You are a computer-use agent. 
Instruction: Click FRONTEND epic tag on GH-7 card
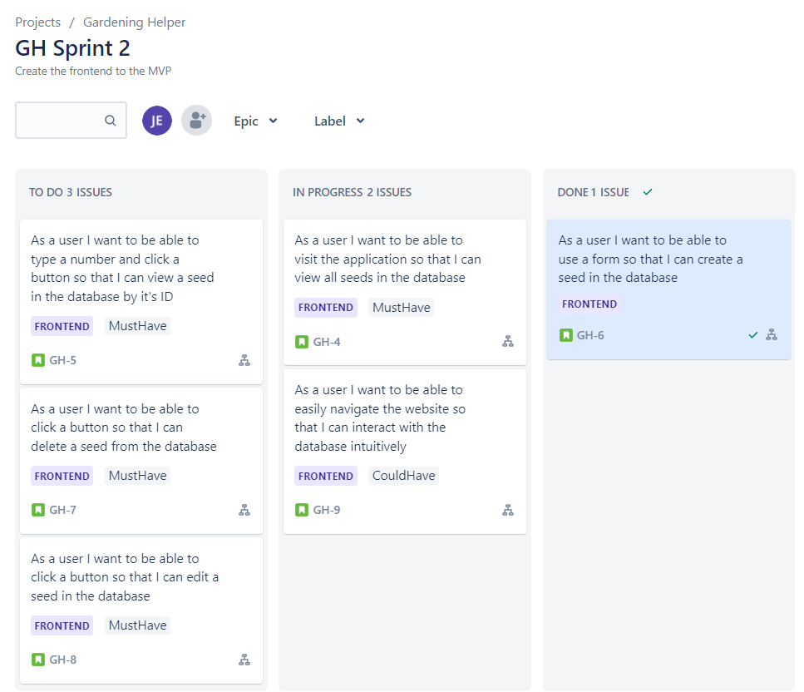pyautogui.click(x=62, y=476)
